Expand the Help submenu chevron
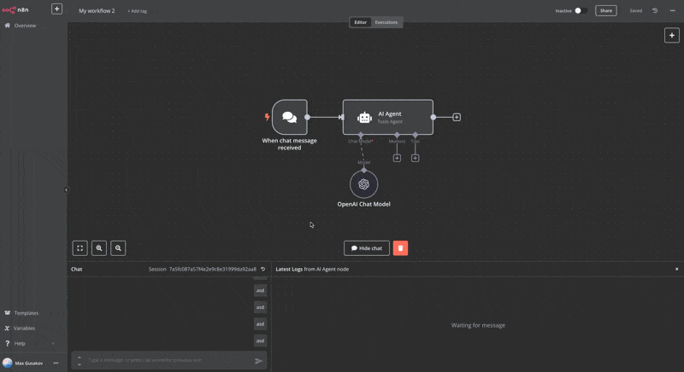684x372 pixels. [53, 343]
